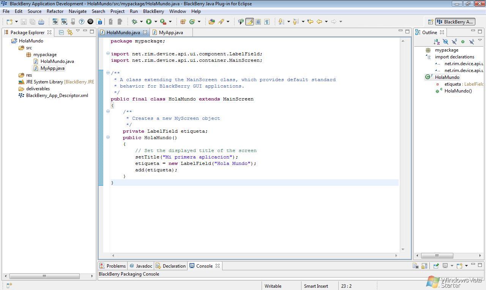This screenshot has height=290, width=486.
Task: Click the Pin Console icon
Action: click(436, 266)
